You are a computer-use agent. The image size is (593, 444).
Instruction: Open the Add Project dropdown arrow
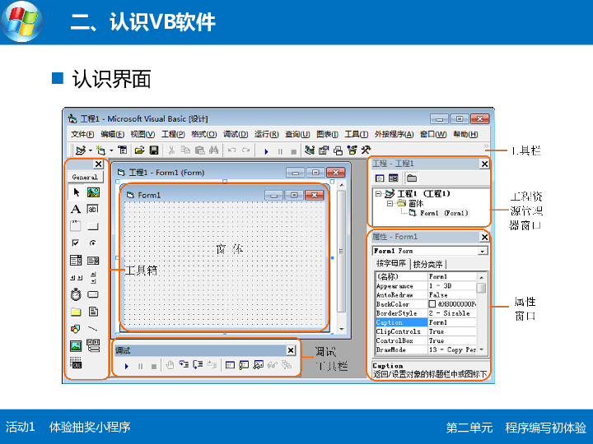91,150
